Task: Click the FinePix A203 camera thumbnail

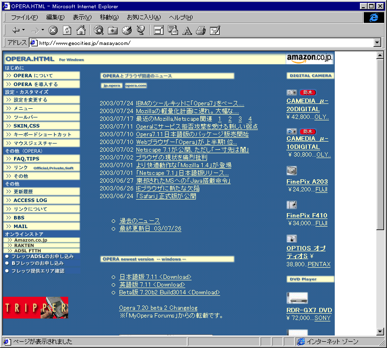Action: pyautogui.click(x=292, y=171)
